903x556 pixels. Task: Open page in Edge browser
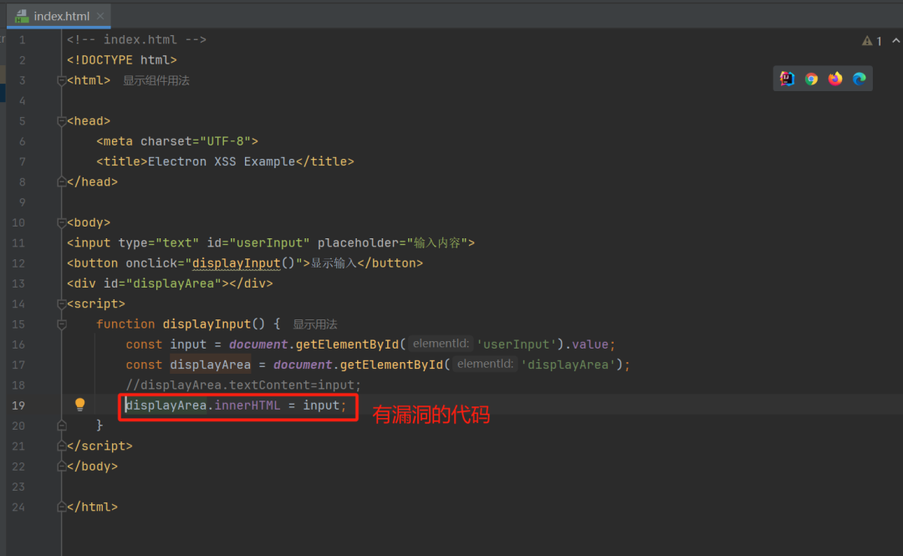860,79
